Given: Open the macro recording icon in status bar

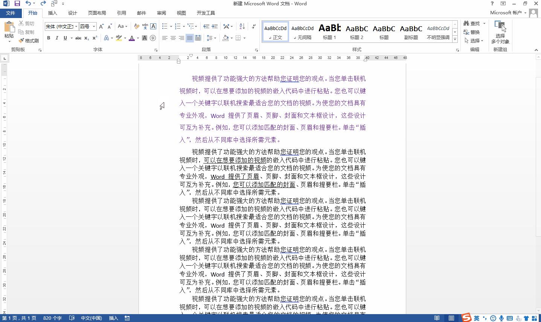Looking at the screenshot, I should click(127, 318).
